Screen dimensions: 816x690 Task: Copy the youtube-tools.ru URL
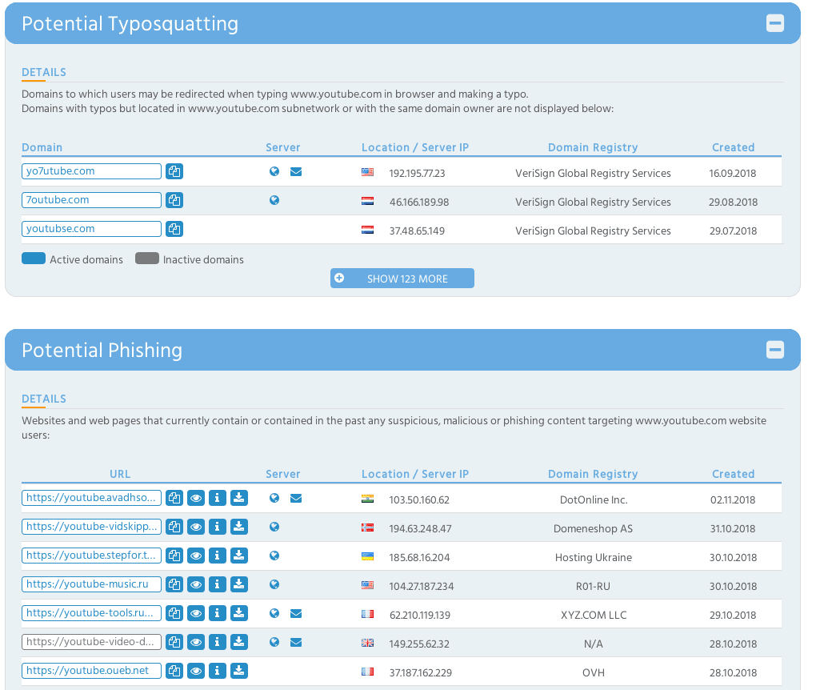click(x=174, y=613)
